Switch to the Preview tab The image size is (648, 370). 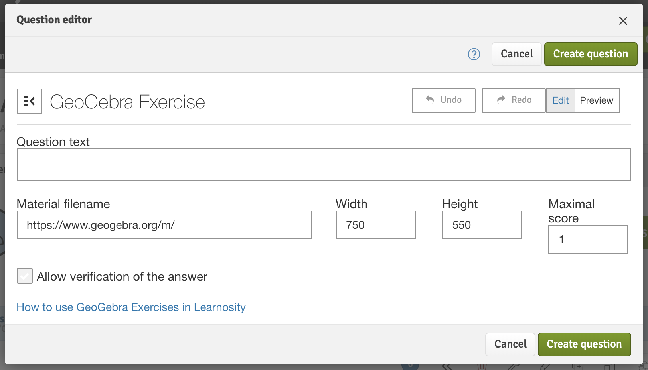597,100
